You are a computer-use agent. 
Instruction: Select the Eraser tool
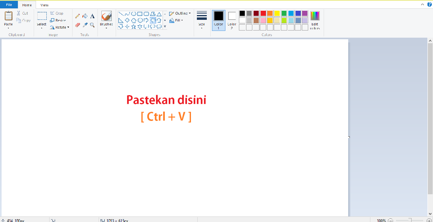78,25
